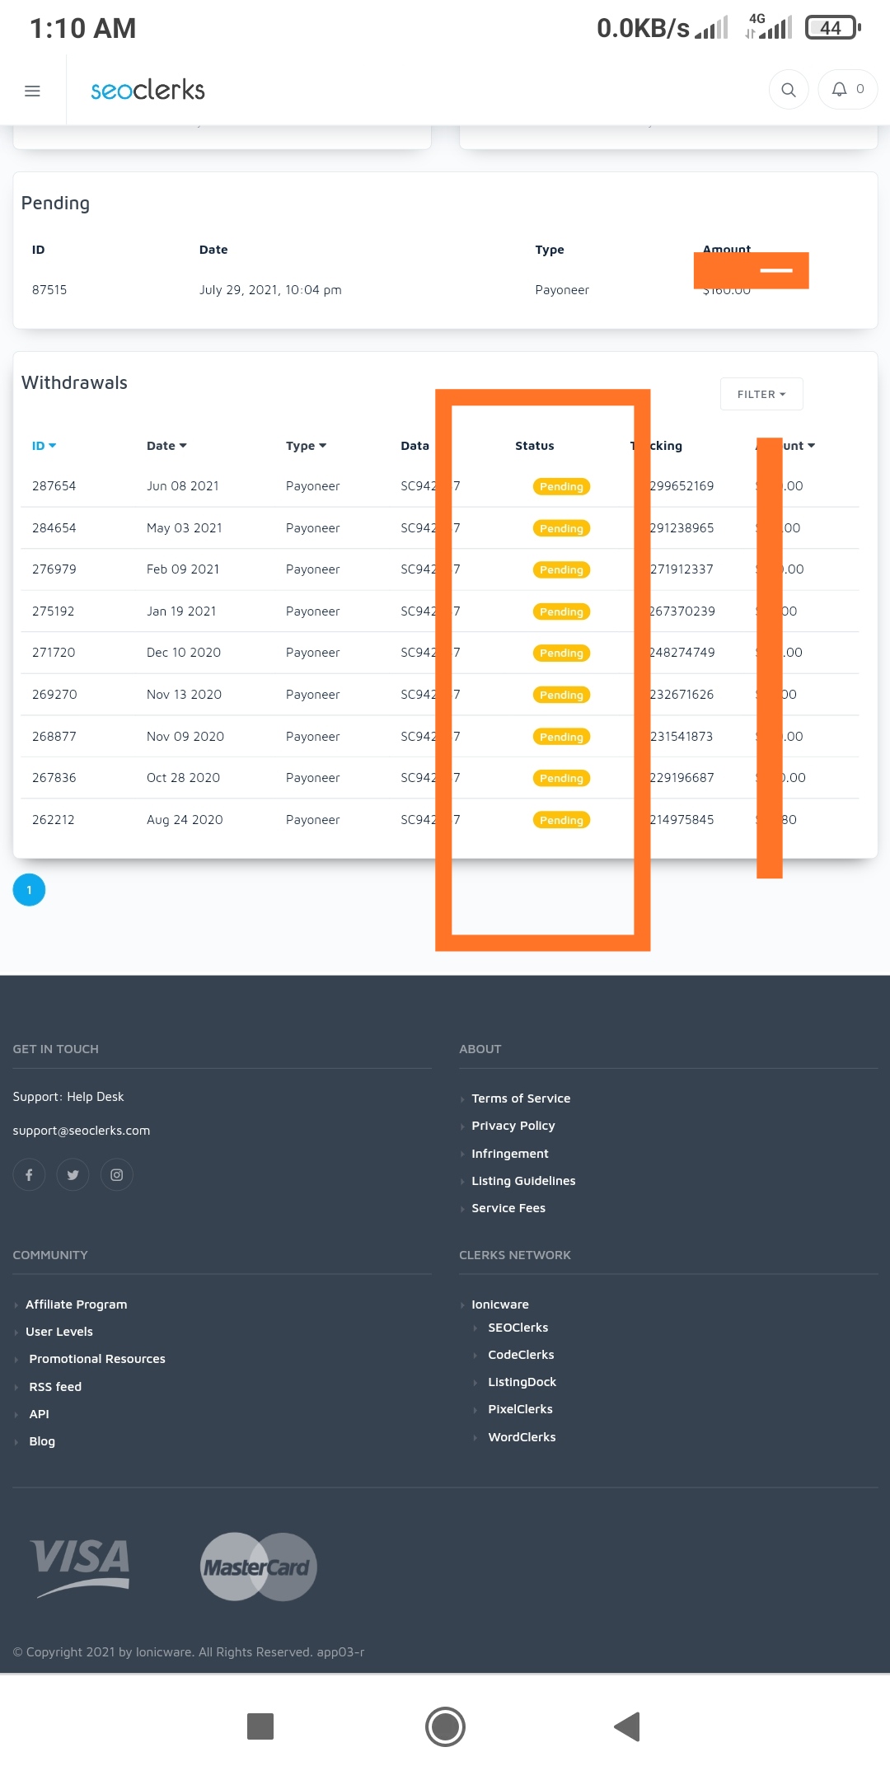This screenshot has width=890, height=1780.
Task: Open the SEOClerks Facebook page icon
Action: tap(29, 1174)
